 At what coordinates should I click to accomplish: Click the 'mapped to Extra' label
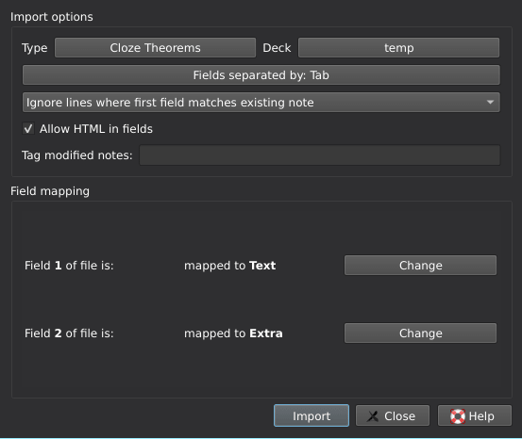click(x=233, y=333)
